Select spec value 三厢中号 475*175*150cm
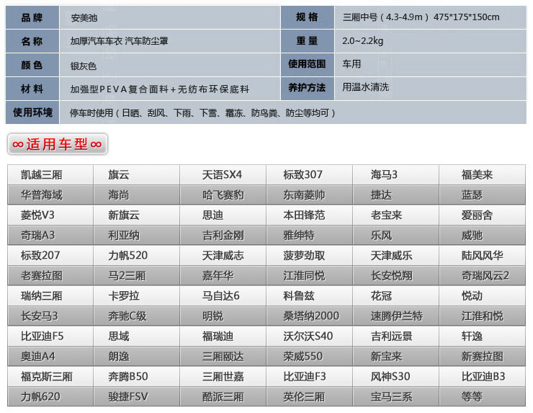This screenshot has height=413, width=533. [x=421, y=17]
